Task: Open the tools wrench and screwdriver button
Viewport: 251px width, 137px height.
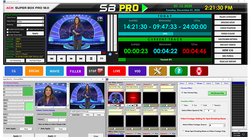Action: coord(157,71)
